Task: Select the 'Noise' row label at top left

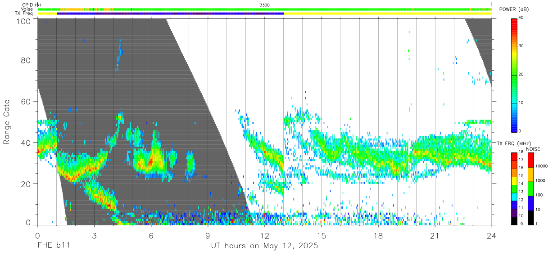Action: tap(27, 9)
